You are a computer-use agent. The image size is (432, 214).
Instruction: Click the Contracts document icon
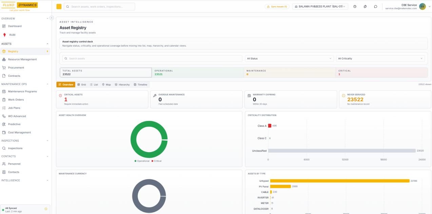(4, 76)
